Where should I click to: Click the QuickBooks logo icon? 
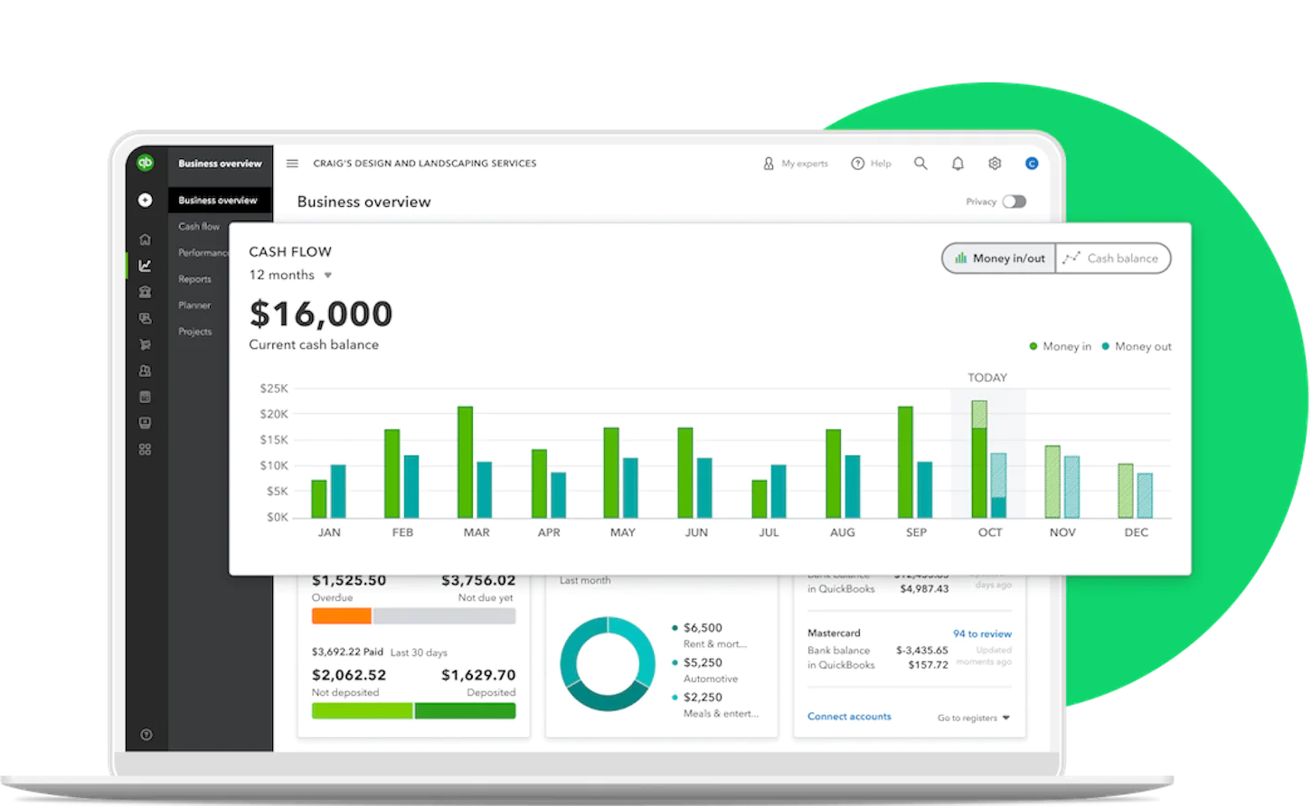pos(145,164)
